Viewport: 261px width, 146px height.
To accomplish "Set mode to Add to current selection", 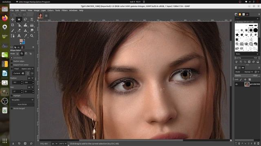I will pyautogui.click(x=22, y=54).
